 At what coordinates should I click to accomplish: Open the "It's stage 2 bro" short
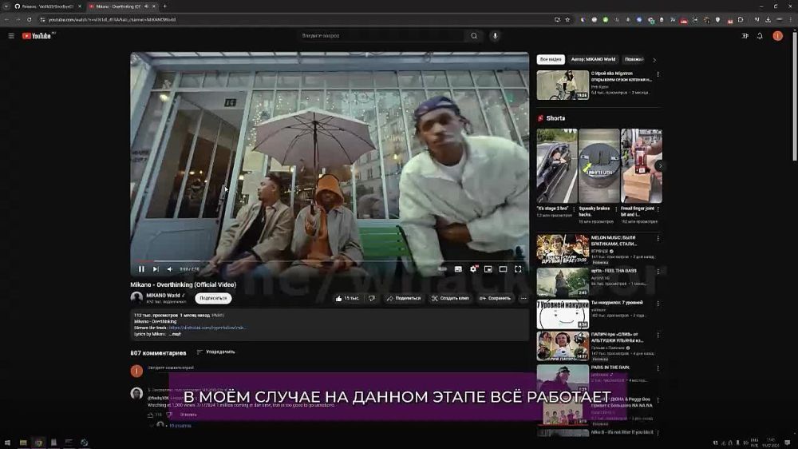[x=557, y=165]
